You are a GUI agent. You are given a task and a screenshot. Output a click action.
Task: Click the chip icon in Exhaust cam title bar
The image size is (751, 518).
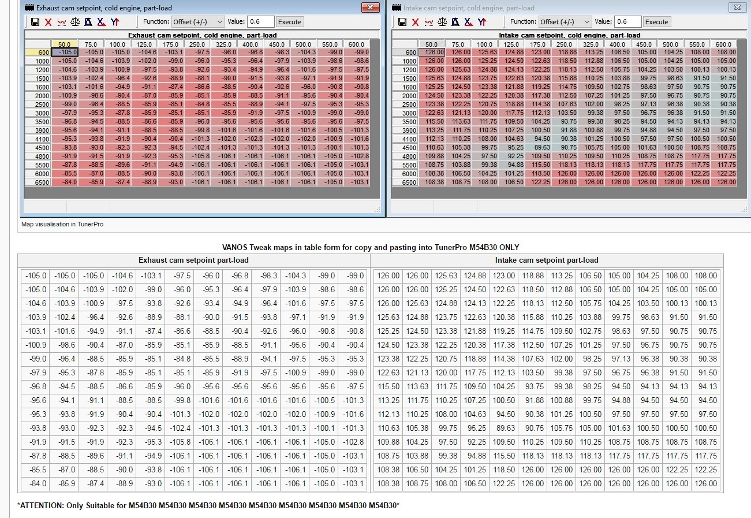[x=30, y=8]
